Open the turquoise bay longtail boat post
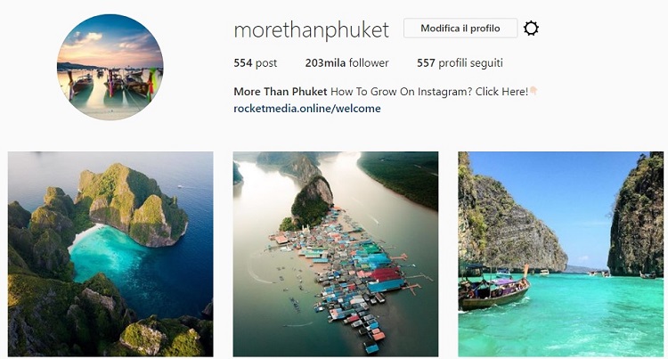668x359 pixels. (560, 254)
